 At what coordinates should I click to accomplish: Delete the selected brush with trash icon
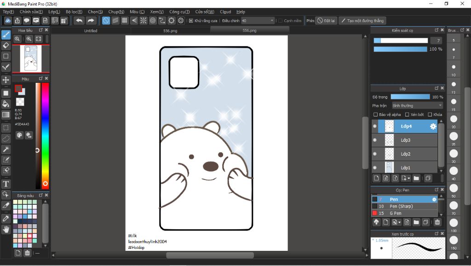click(437, 222)
